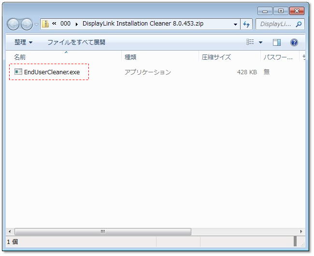The width and height of the screenshot is (314, 256).
Task: Change view with the view icon
Action: [250, 42]
